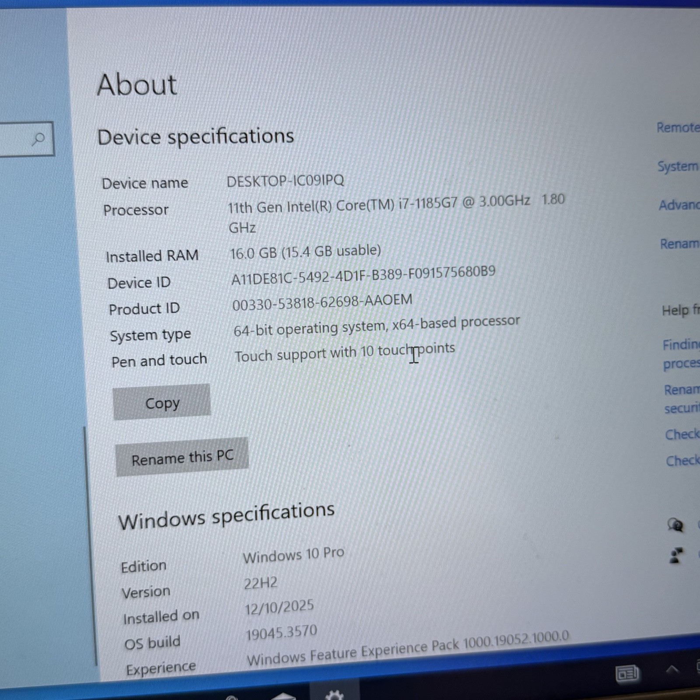Expand the system tray hidden icons chevron
Image resolution: width=700 pixels, height=700 pixels.
coord(672,669)
